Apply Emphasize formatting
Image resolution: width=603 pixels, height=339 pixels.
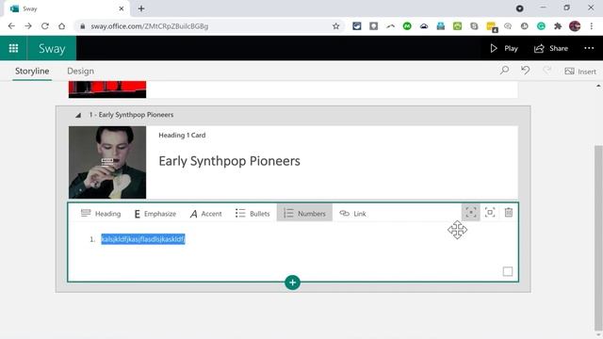tap(155, 214)
